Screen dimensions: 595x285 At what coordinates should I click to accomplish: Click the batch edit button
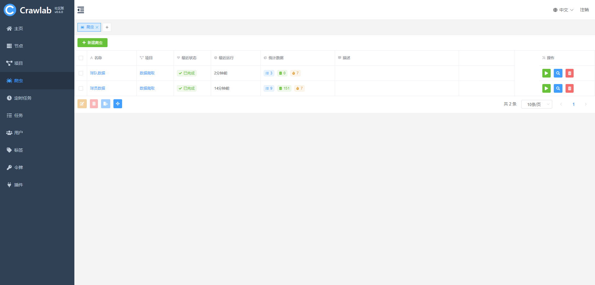[x=82, y=104]
